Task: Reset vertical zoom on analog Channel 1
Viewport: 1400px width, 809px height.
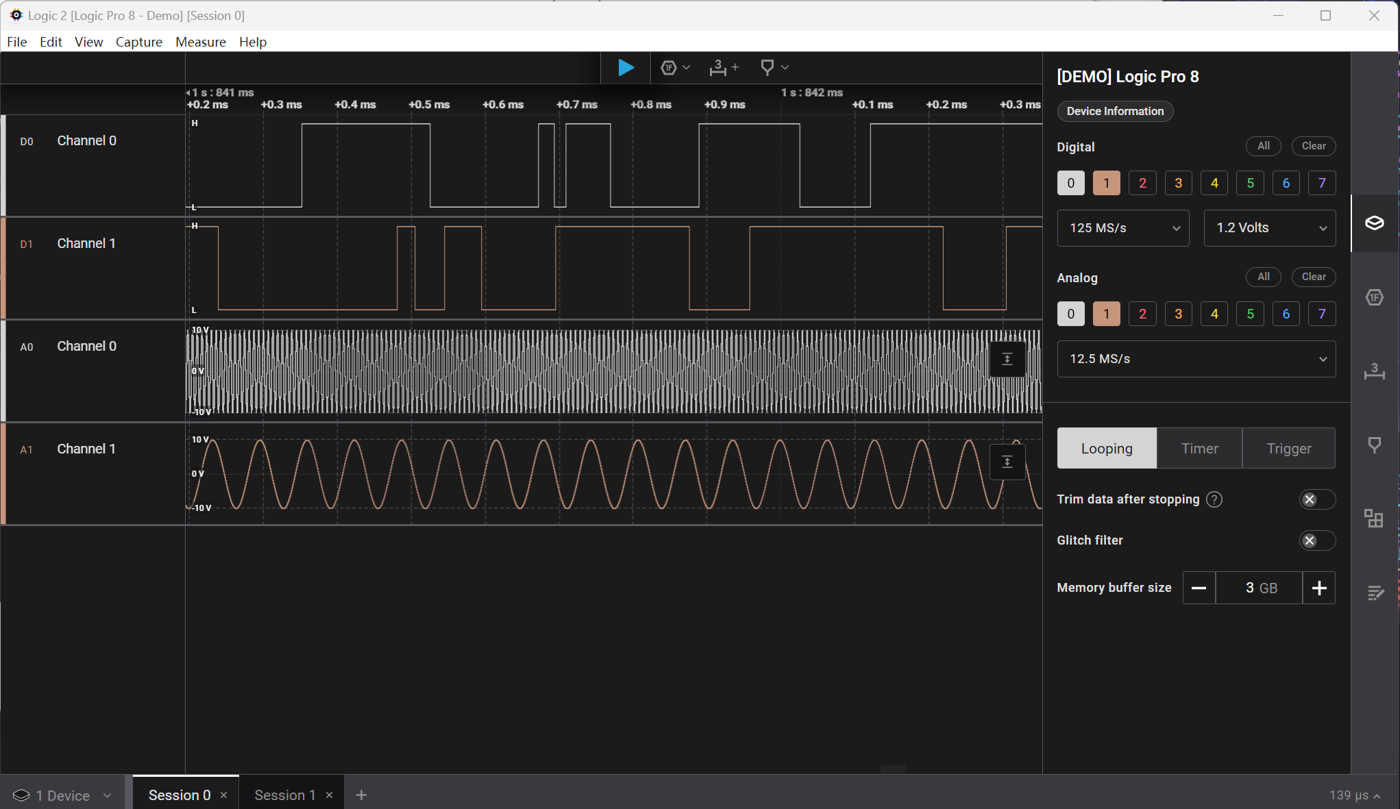Action: point(1007,462)
